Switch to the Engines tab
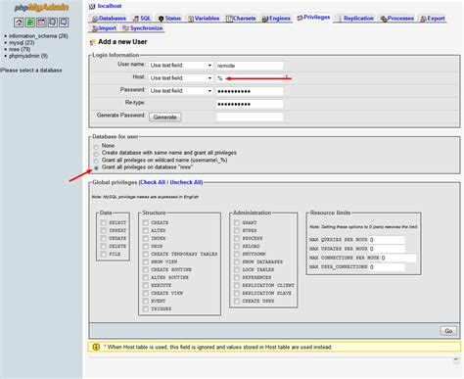The width and height of the screenshot is (464, 379). point(276,19)
